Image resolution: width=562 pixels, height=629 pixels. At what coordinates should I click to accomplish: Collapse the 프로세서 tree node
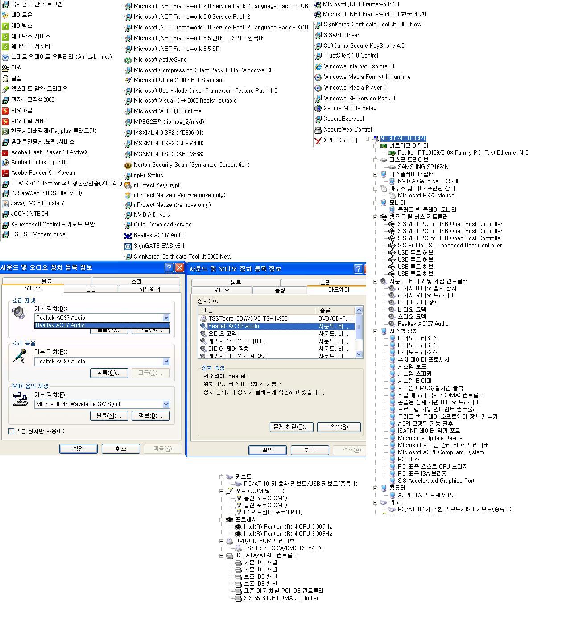[x=221, y=520]
